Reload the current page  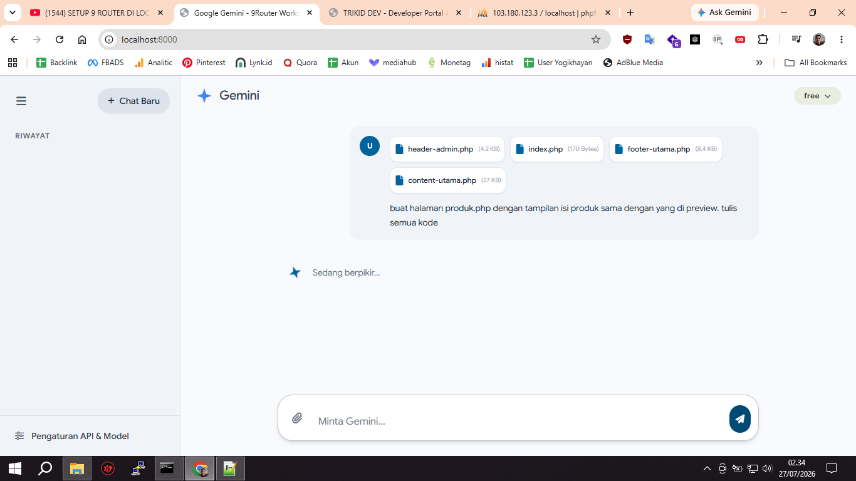click(60, 39)
